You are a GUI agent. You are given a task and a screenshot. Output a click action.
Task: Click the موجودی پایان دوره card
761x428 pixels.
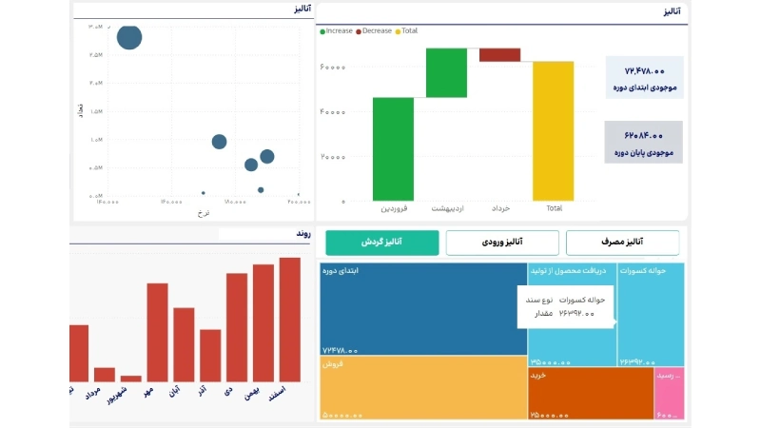click(x=644, y=143)
